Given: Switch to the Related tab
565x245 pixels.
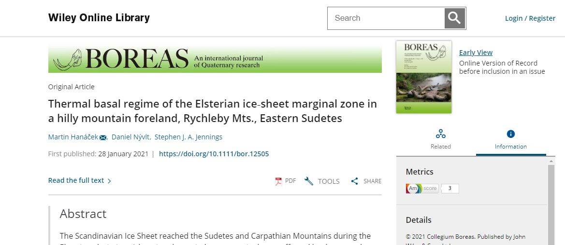Looking at the screenshot, I should coord(440,146).
